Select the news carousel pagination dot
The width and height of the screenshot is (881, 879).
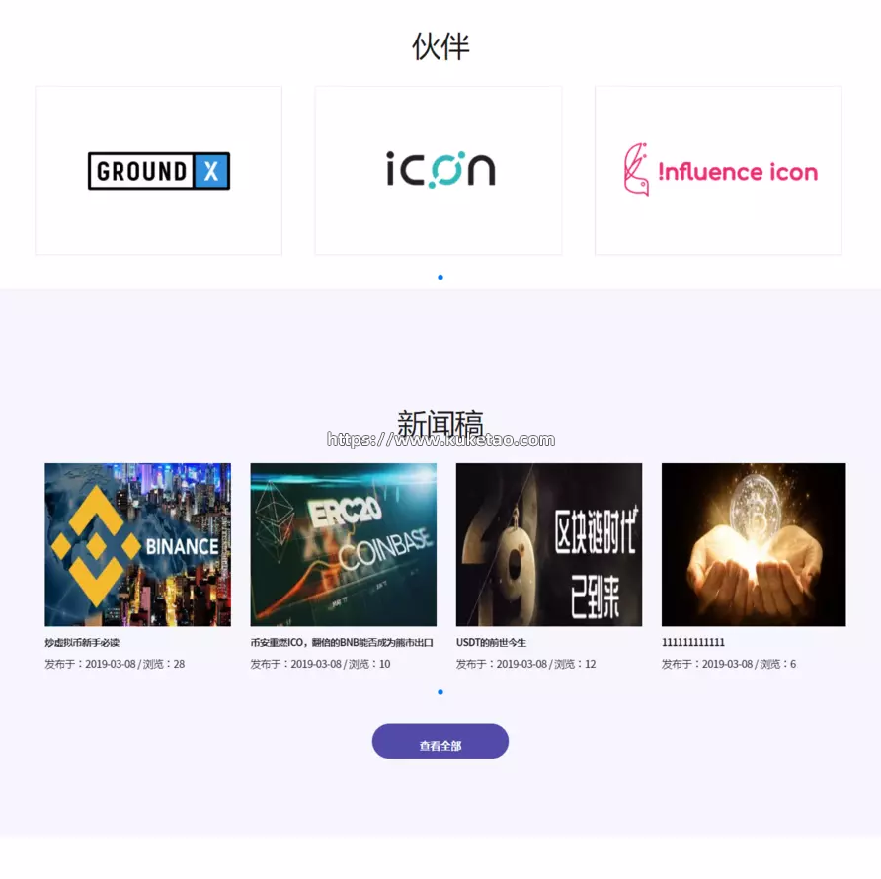(440, 692)
